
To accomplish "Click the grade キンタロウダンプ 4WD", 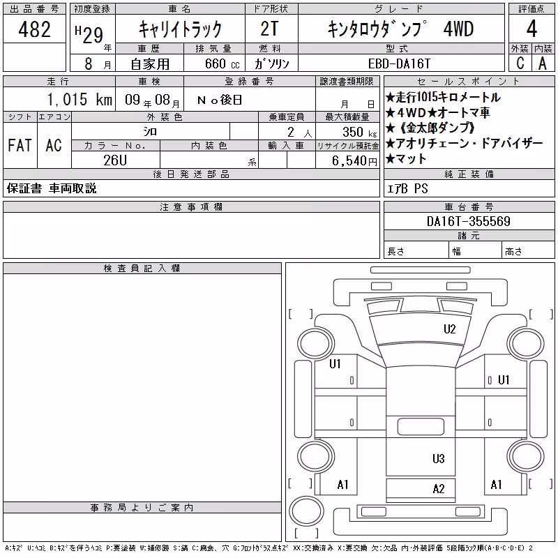I will [400, 29].
